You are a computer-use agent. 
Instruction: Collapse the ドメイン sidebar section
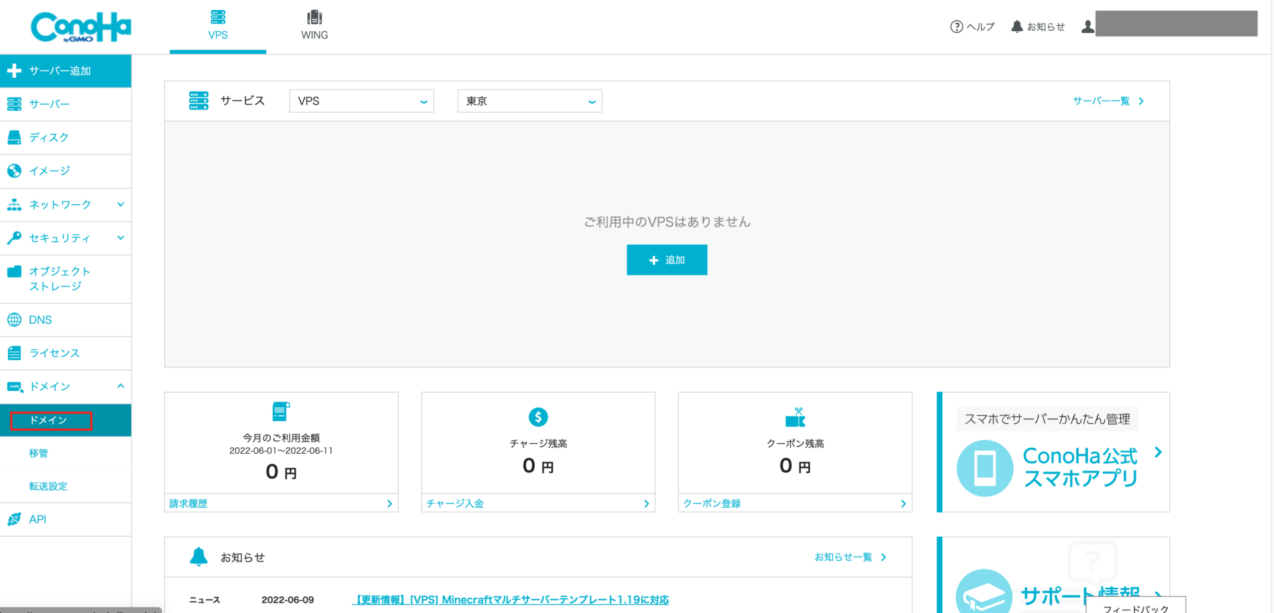pyautogui.click(x=120, y=385)
